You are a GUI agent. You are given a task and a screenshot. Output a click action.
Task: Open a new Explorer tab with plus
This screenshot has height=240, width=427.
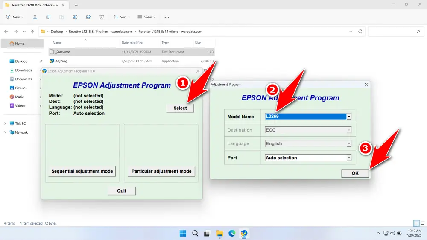[76, 5]
